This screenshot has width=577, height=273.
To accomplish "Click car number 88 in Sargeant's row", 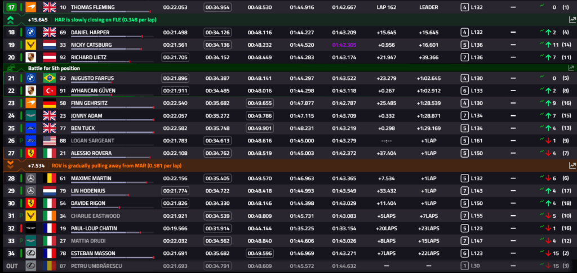I will coord(63,141).
